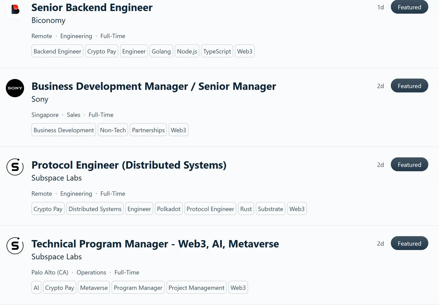Select the Golang tag
This screenshot has height=305, width=440.
161,51
